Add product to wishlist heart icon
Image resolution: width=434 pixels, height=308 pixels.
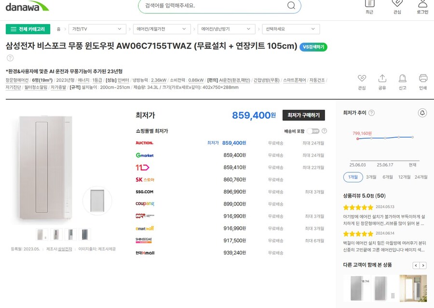(x=362, y=78)
